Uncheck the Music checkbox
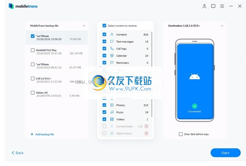This screenshot has height=166, width=246. (x=104, y=112)
